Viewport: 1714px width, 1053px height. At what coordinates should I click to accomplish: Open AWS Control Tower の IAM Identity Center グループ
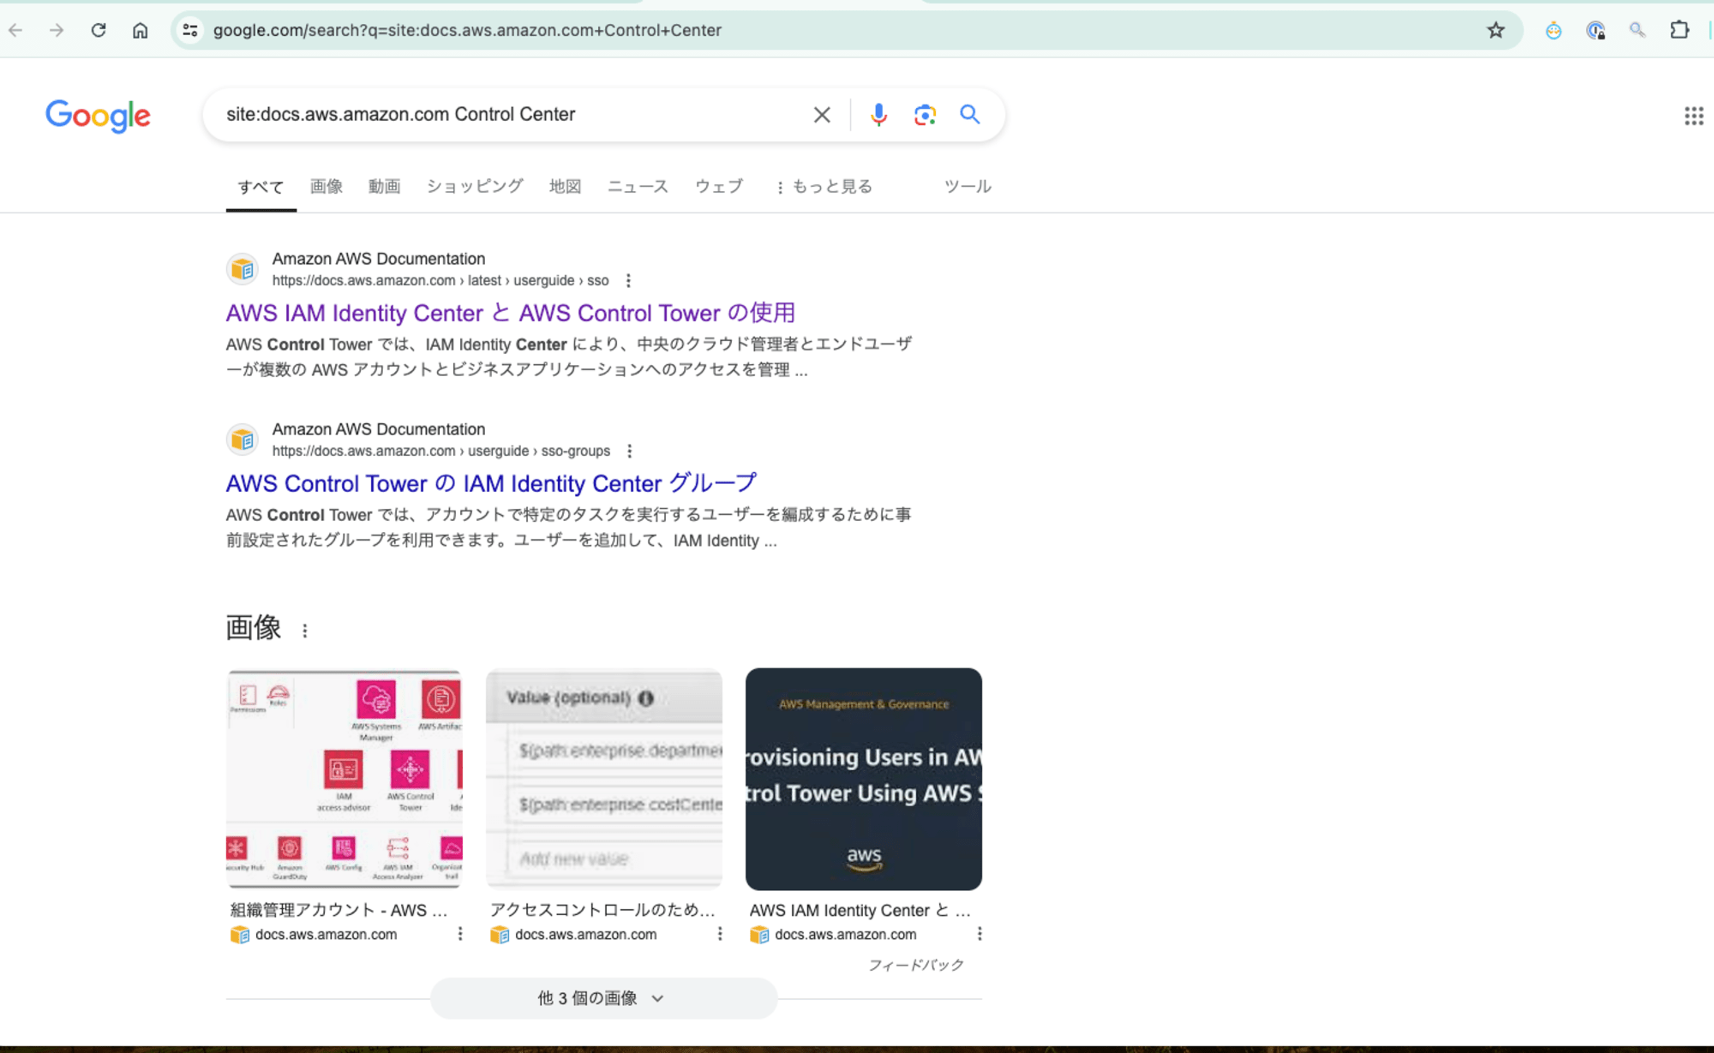pos(491,484)
